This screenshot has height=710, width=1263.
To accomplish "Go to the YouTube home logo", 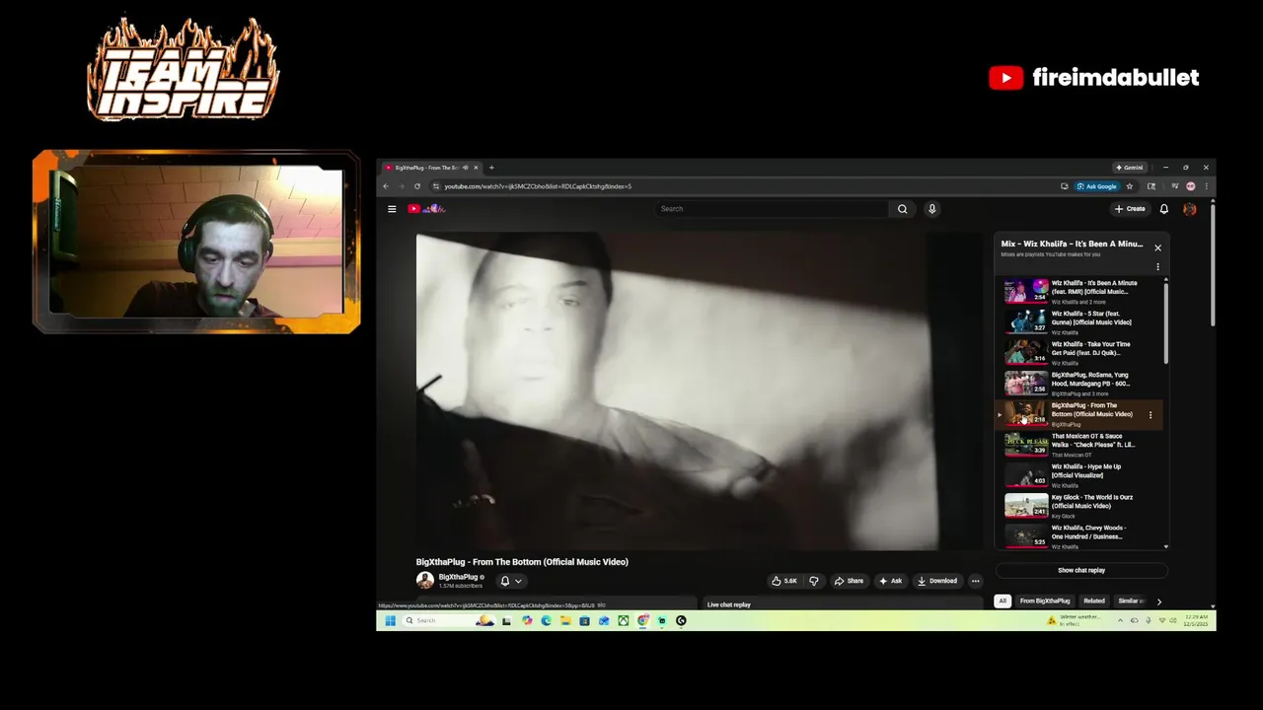I will coord(427,209).
